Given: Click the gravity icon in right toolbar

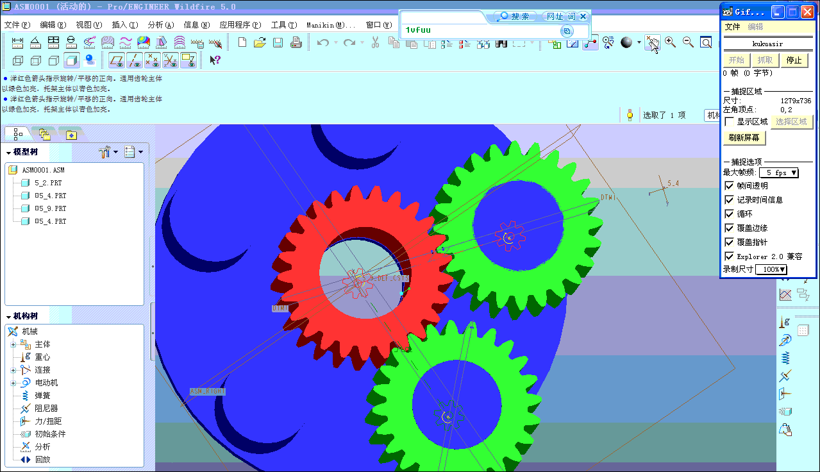Looking at the screenshot, I should [785, 322].
